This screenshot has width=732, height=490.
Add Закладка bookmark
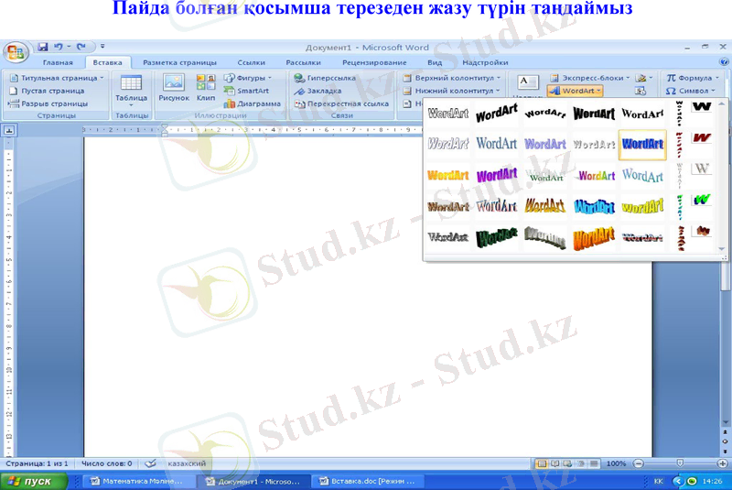[x=318, y=91]
